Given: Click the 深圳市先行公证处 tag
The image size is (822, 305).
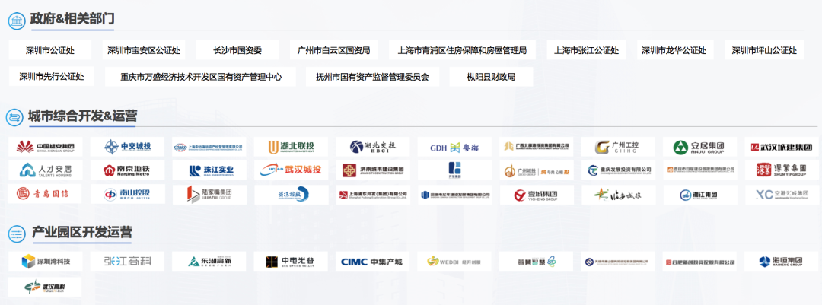Looking at the screenshot, I should (x=52, y=77).
